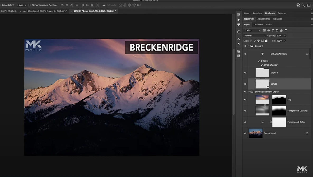Open the Opacity slider dropdown arrow

click(x=285, y=36)
